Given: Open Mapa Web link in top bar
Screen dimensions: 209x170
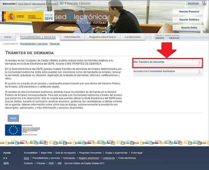Looking at the screenshot, I should click(72, 3).
